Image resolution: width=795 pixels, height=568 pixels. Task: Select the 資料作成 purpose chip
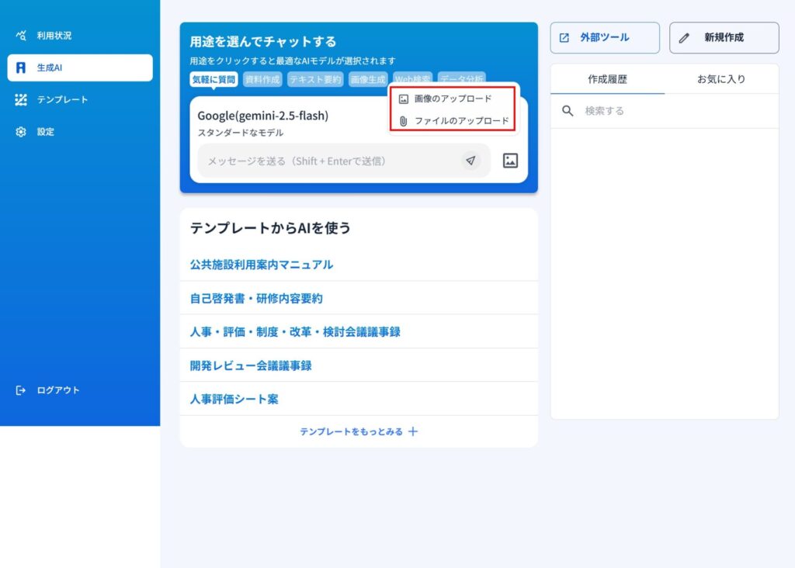[263, 79]
